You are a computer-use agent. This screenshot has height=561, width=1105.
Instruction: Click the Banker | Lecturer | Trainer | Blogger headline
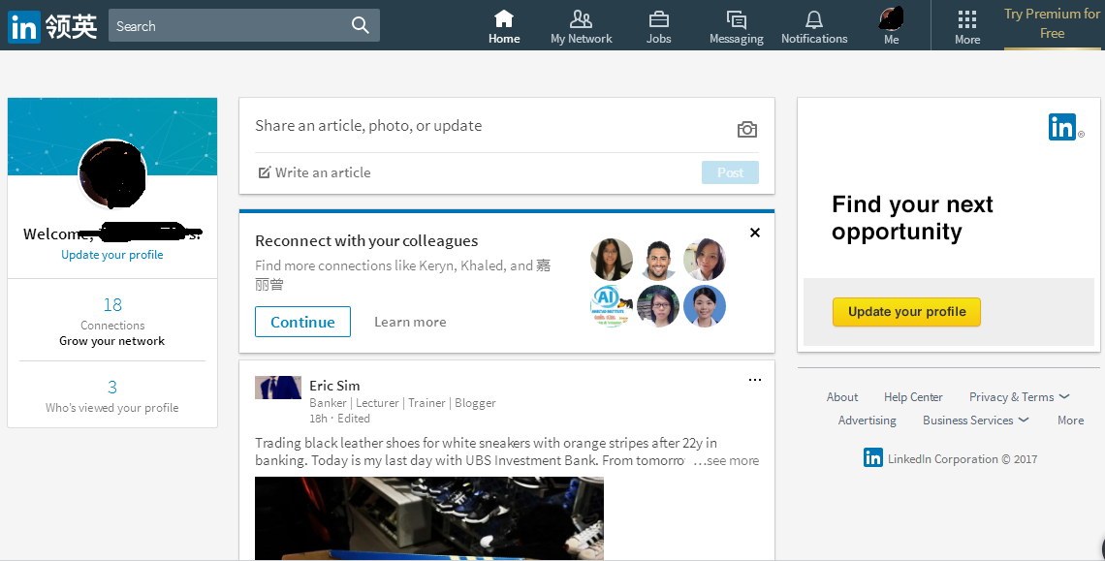[402, 403]
